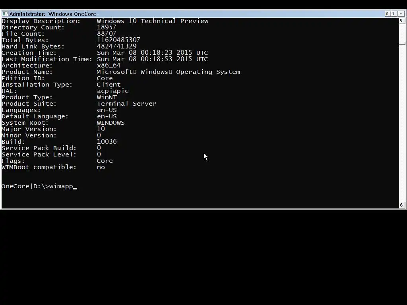Click the 'Flags:' label
Screen dimensions: 407x305
[13, 161]
